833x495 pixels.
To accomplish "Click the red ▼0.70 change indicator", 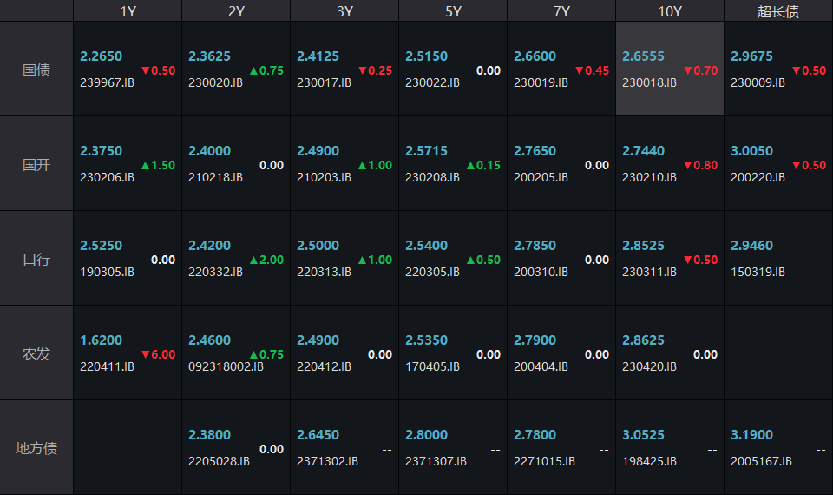I will tap(700, 70).
